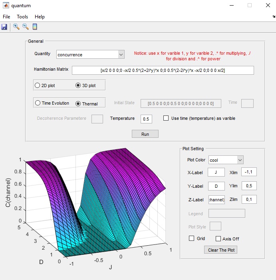Click the Save figure icon in toolbar
This screenshot has width=276, height=280.
[4, 27]
